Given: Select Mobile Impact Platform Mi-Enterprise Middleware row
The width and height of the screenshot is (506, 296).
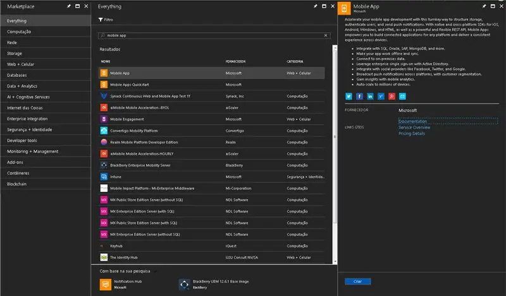Looking at the screenshot, I should [x=212, y=189].
